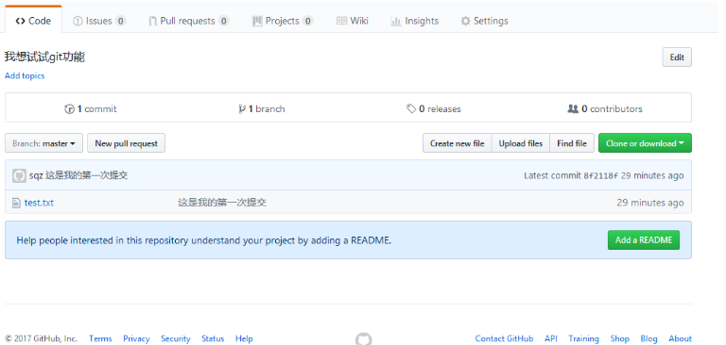This screenshot has width=726, height=345.
Task: Click the branch fork icon
Action: click(242, 109)
